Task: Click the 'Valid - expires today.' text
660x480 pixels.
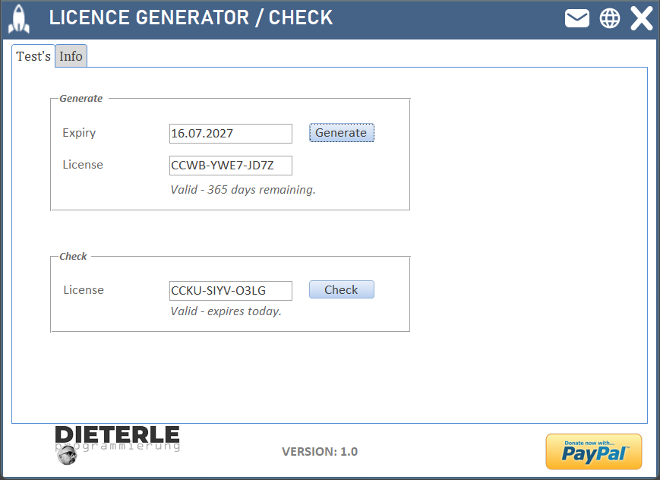Action: point(226,311)
